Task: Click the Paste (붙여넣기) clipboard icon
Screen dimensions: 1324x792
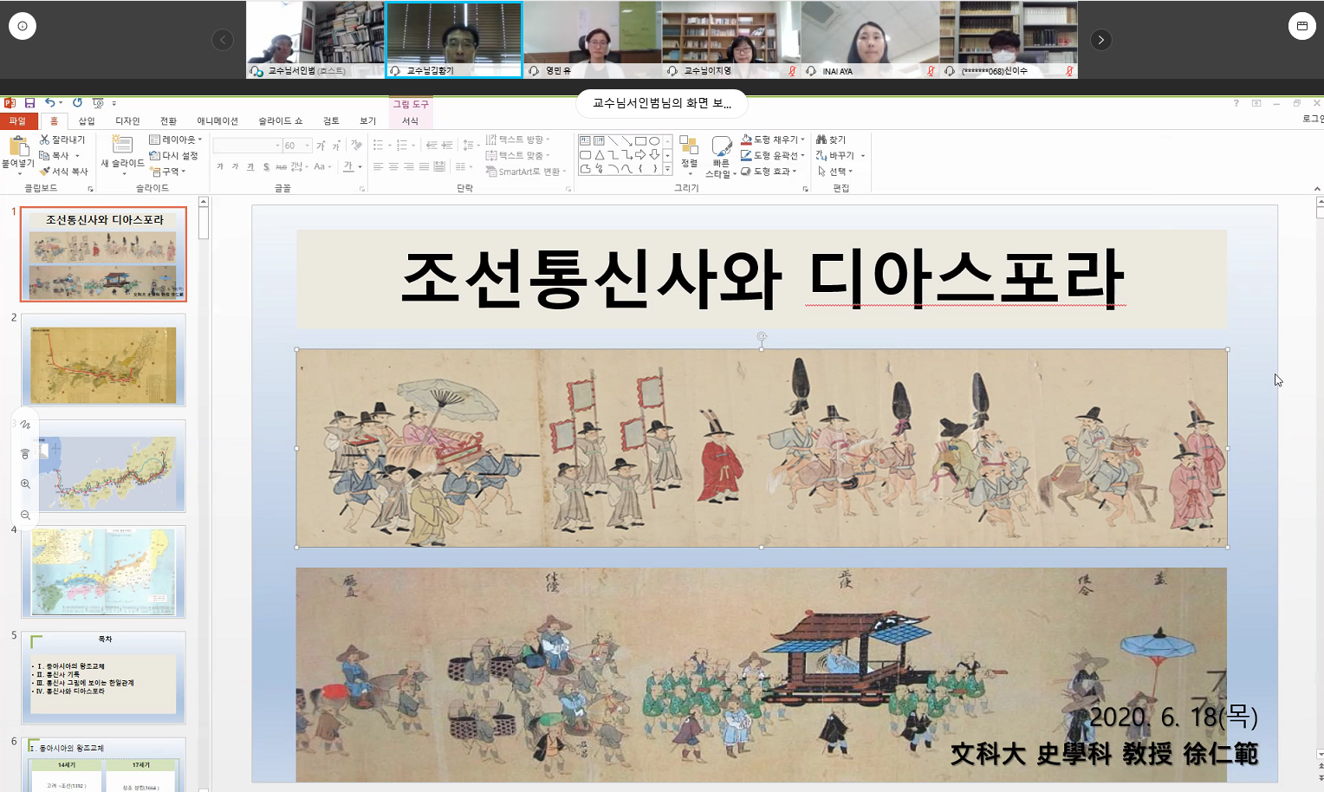Action: [x=18, y=146]
